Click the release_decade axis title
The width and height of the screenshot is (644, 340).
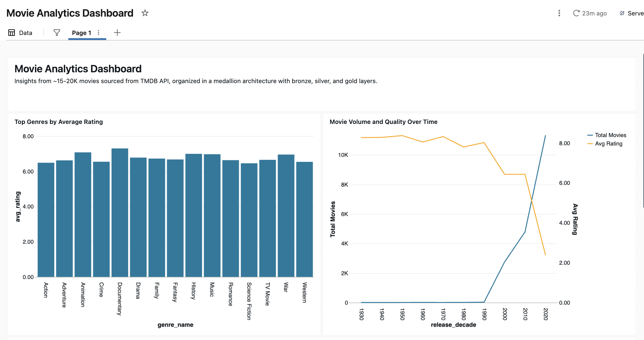point(453,325)
